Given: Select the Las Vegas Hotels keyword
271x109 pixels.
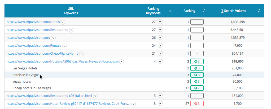Looking at the screenshot, I should coord(25,68).
